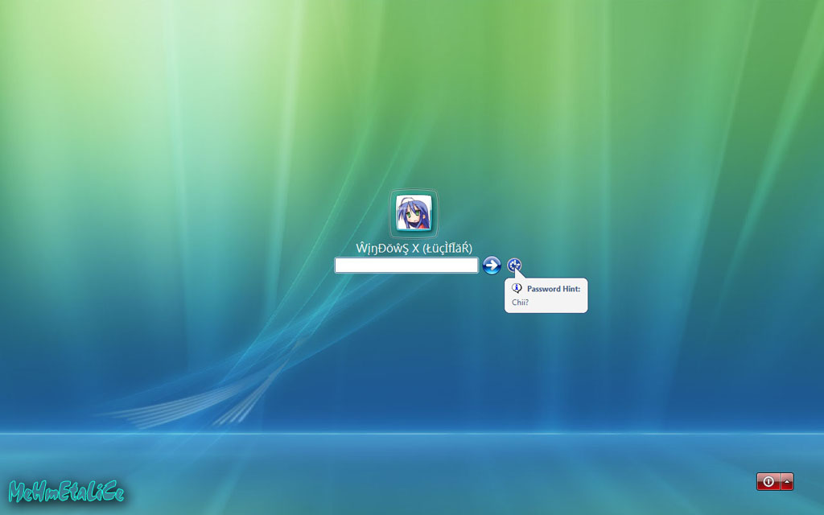824x515 pixels.
Task: Click the info icon in Password Hint balloon
Action: click(517, 288)
